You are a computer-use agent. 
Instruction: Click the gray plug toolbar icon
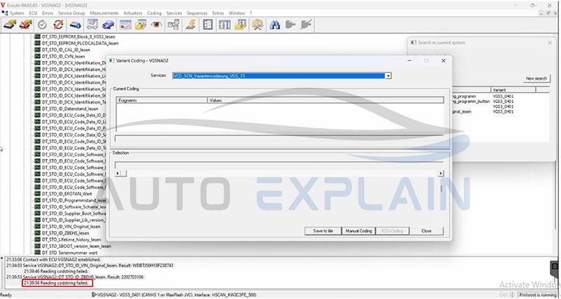tap(290, 25)
